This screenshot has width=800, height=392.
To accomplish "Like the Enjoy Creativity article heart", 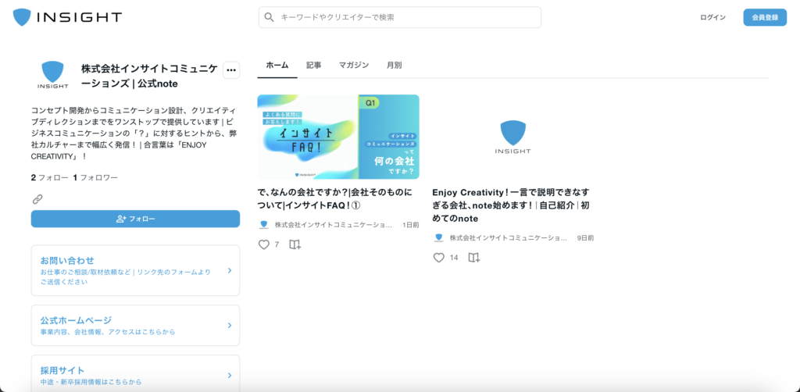I will pos(439,258).
